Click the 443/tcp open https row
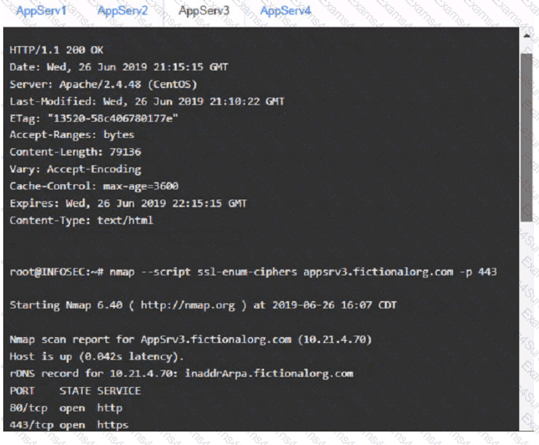This screenshot has height=445, width=539. (69, 425)
